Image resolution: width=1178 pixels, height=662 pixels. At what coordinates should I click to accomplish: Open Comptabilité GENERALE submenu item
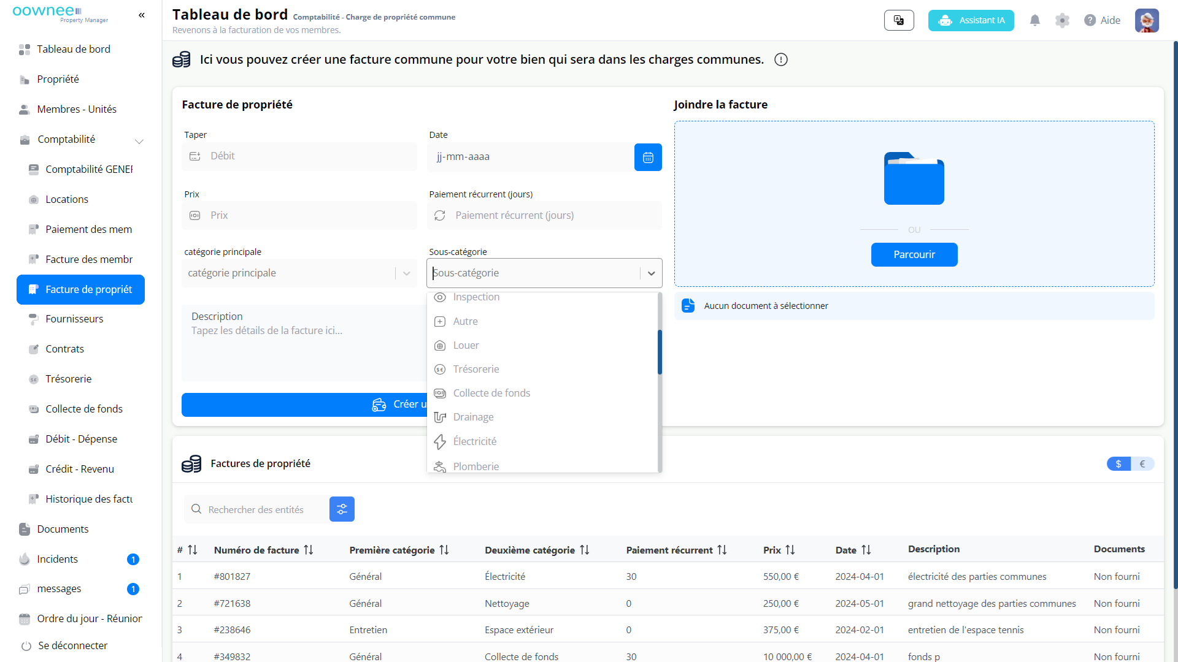(80, 169)
